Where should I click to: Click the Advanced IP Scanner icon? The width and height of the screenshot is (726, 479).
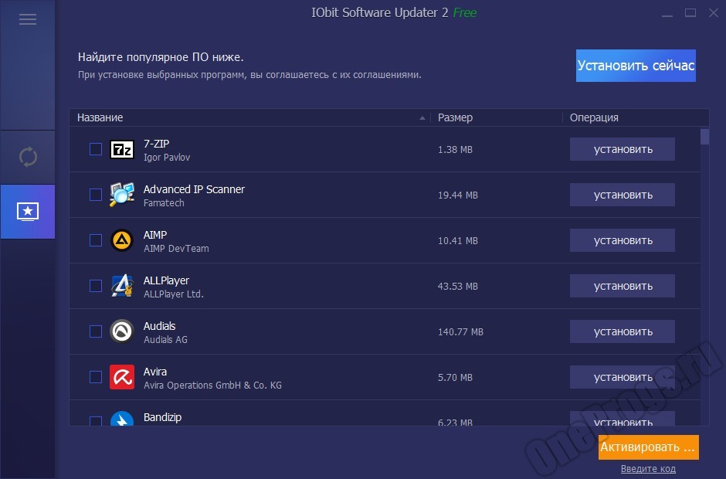coord(122,195)
